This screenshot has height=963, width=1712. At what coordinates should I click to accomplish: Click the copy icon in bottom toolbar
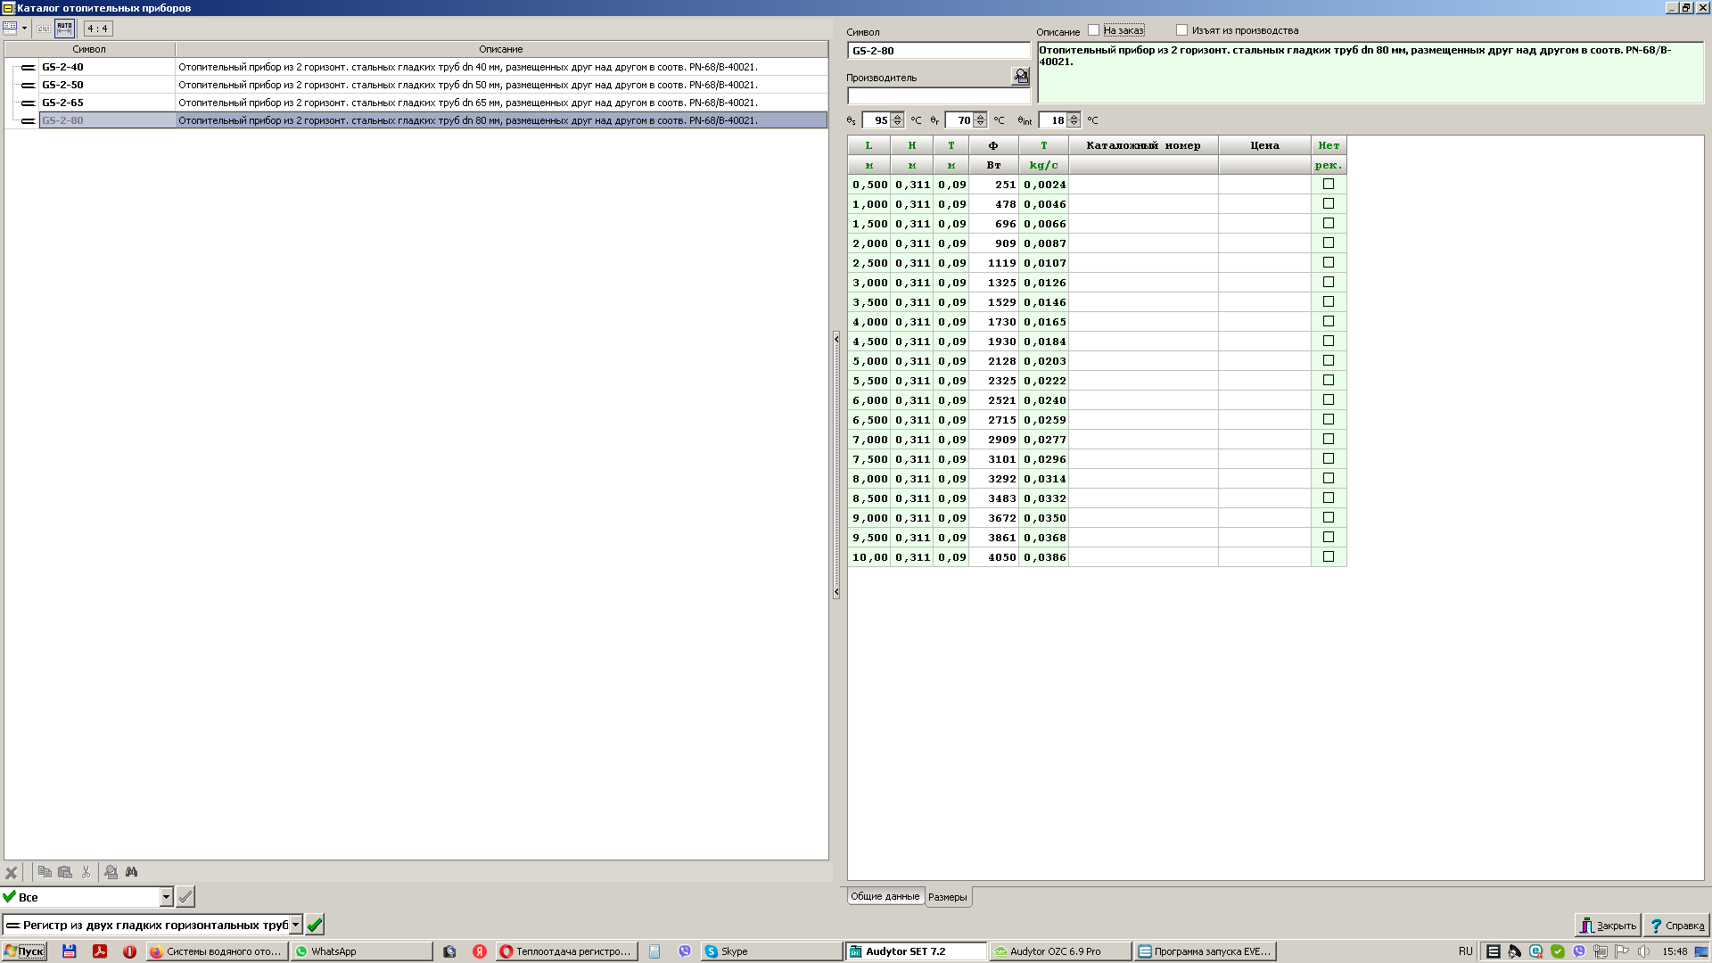(45, 872)
